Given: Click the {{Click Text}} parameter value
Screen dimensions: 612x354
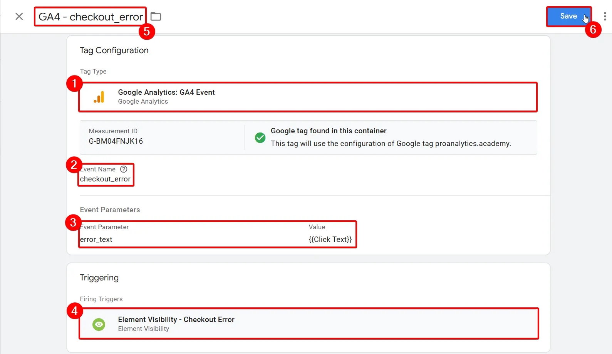Looking at the screenshot, I should (330, 239).
